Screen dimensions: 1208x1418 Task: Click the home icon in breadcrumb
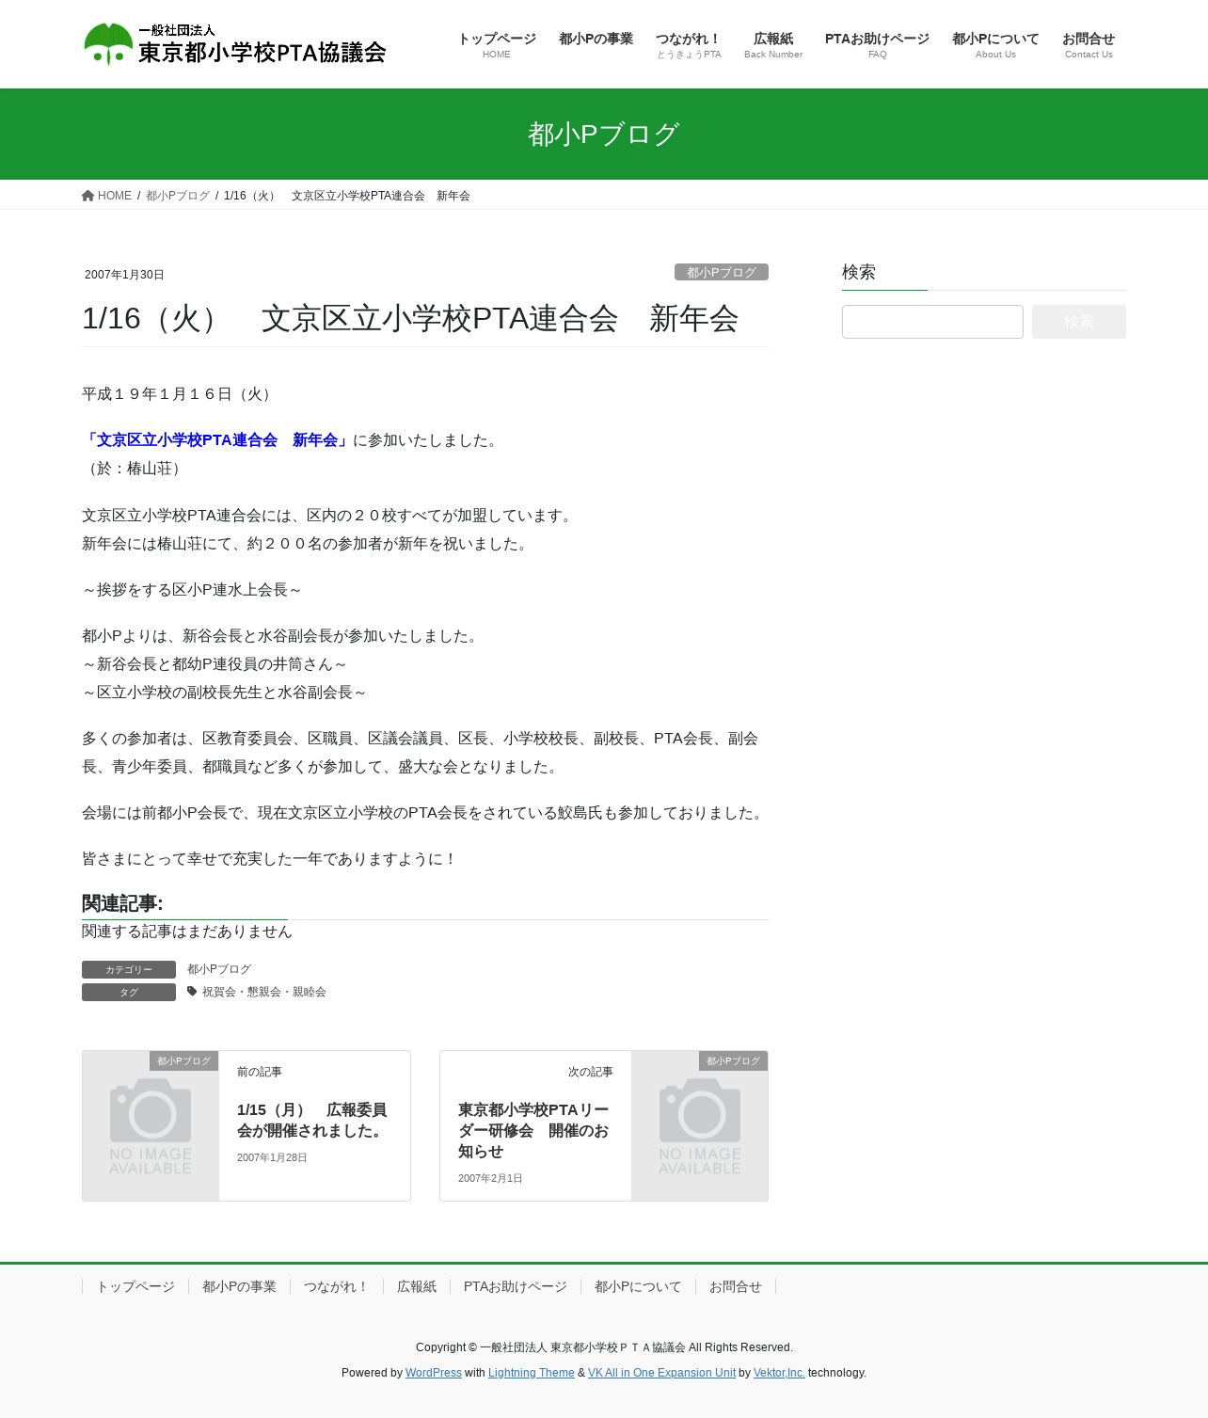tap(88, 196)
